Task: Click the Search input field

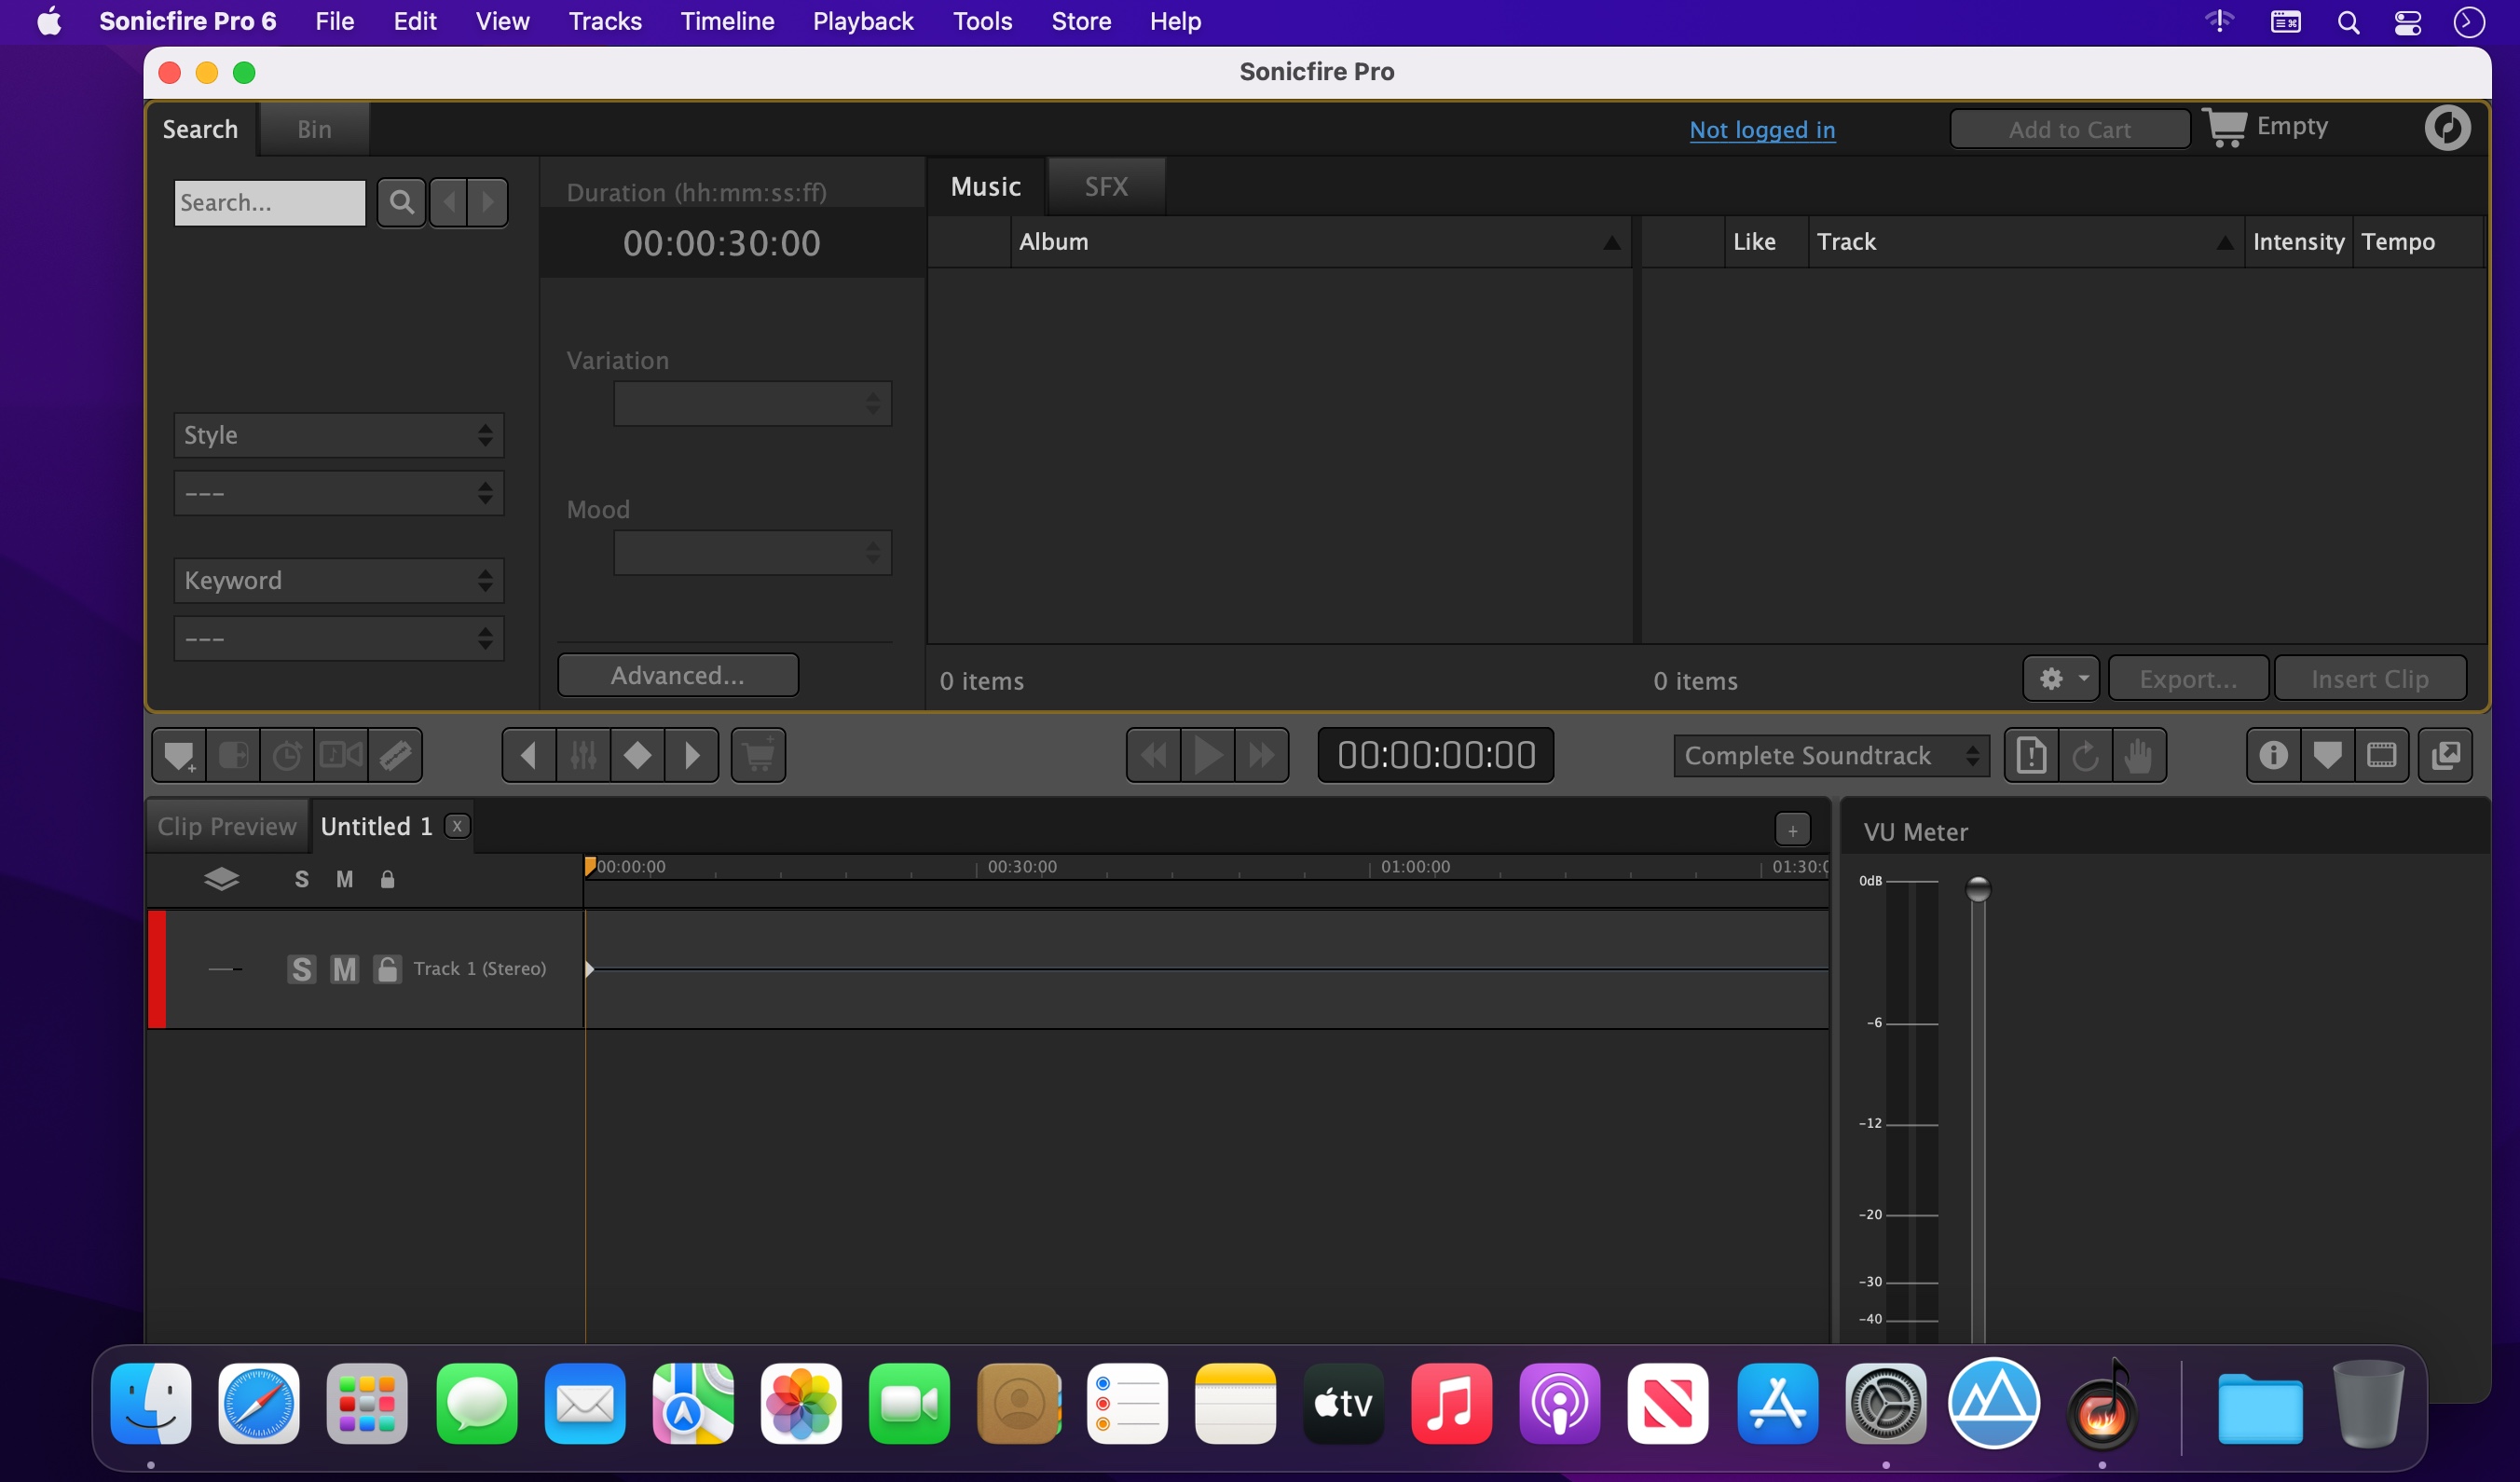Action: click(270, 201)
